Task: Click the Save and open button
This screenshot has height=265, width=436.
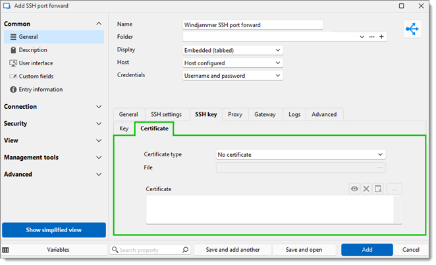Action: pyautogui.click(x=304, y=250)
